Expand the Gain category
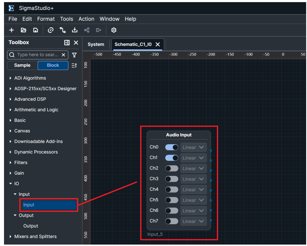This screenshot has width=307, height=246. (x=10, y=173)
